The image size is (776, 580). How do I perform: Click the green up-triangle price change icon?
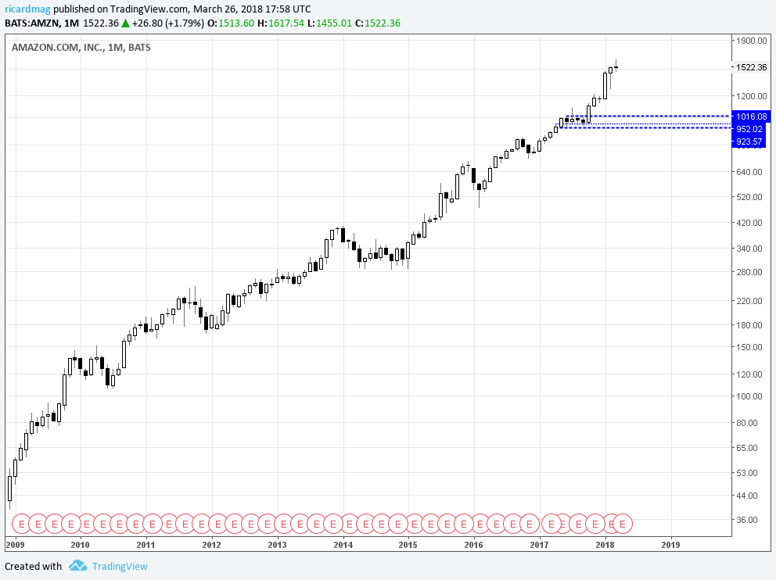pyautogui.click(x=126, y=23)
